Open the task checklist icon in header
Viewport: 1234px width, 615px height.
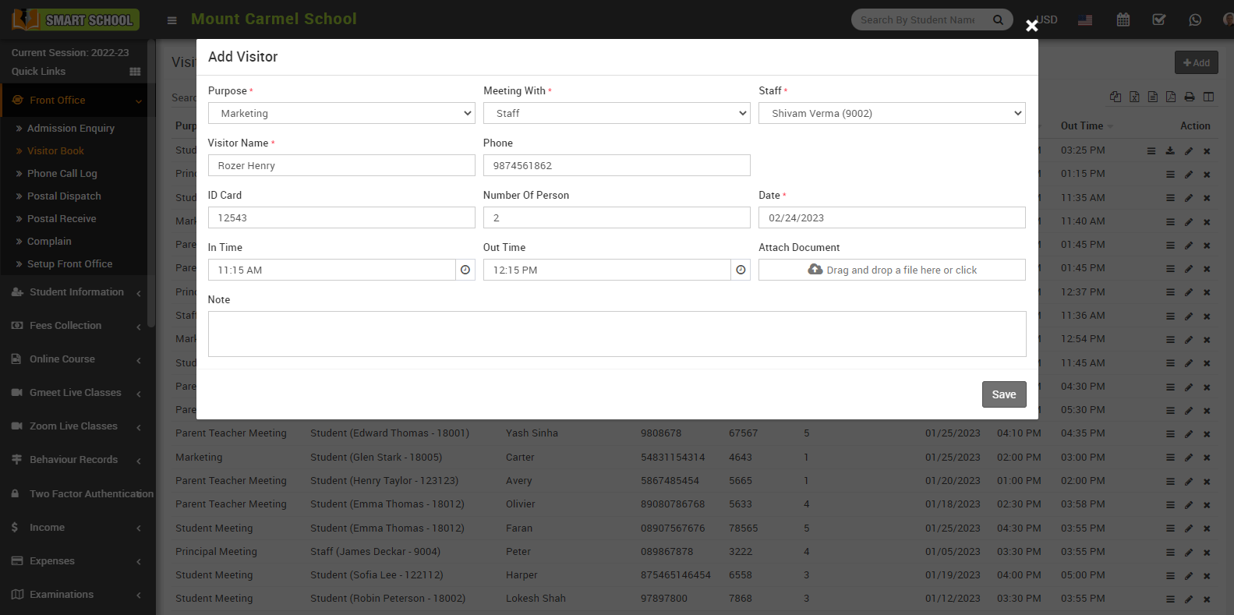1159,20
